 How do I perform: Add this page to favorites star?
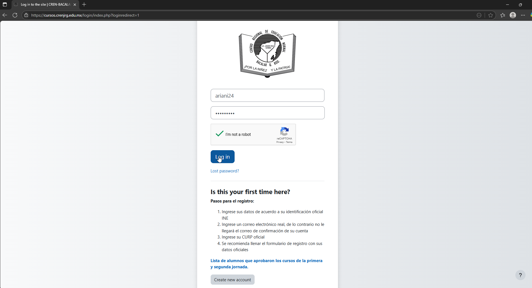point(491,15)
